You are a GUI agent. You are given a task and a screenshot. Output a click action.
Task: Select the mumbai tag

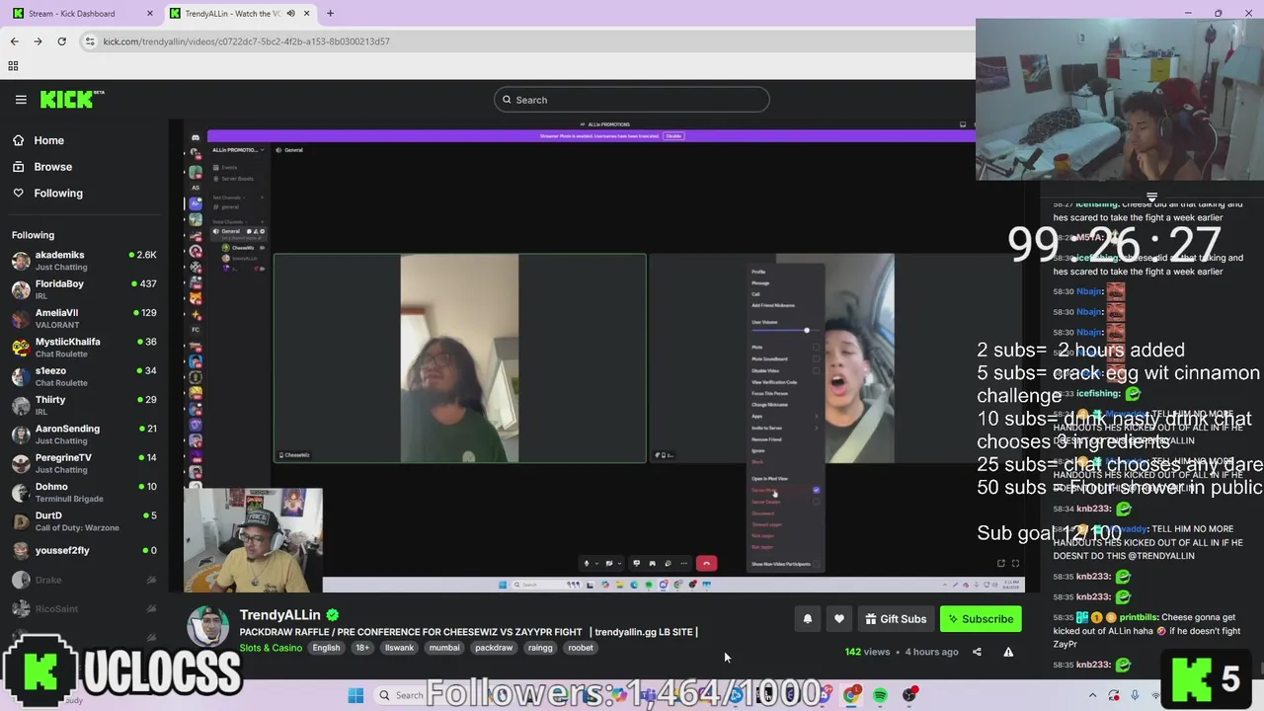click(444, 648)
